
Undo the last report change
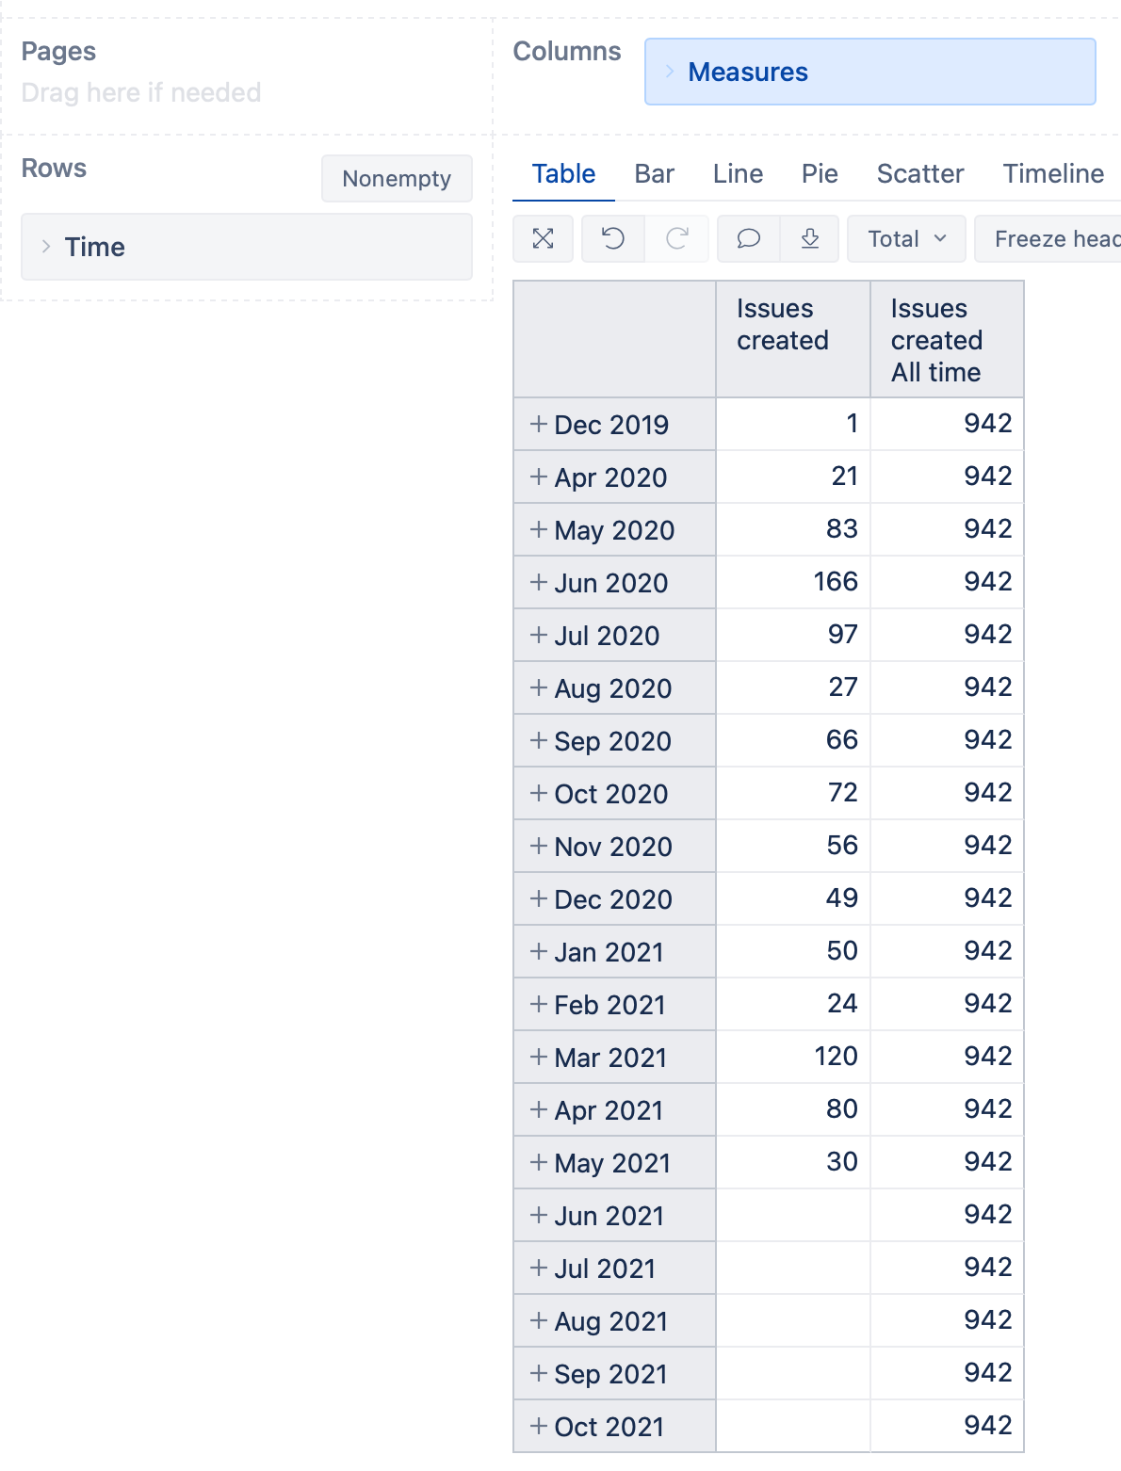tap(613, 239)
